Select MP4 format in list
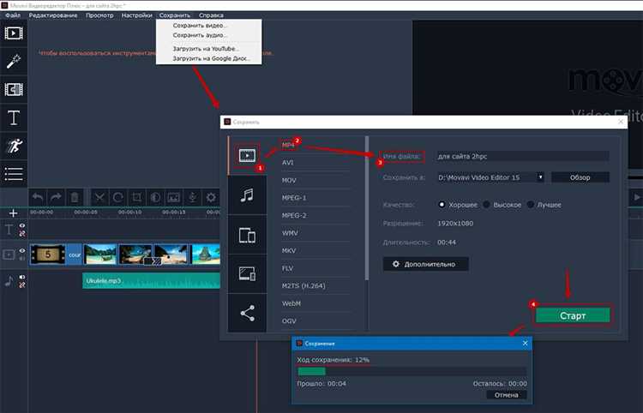 tap(288, 145)
